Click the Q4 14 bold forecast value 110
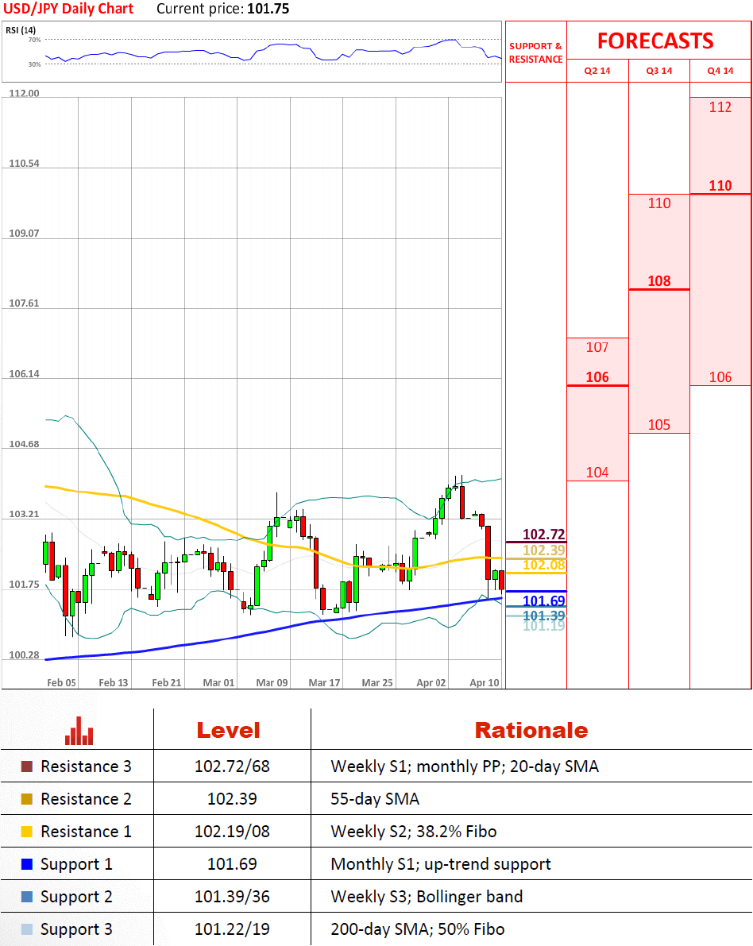The image size is (753, 946). (x=720, y=186)
